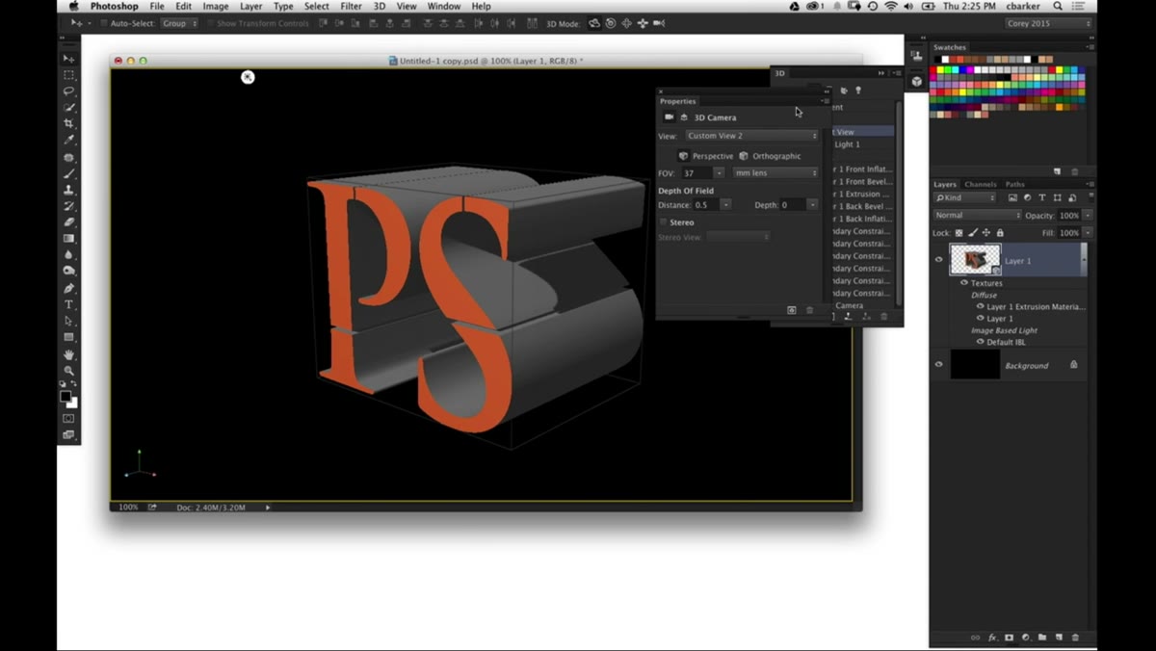Select the Eyedropper tool

click(68, 140)
